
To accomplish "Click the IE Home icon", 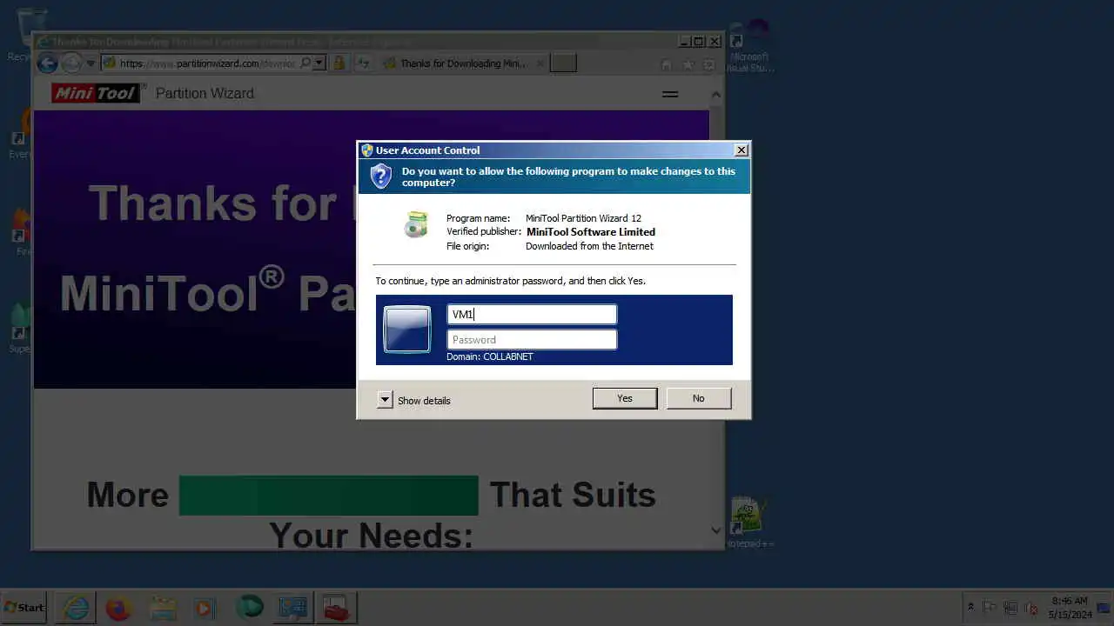I will [667, 64].
